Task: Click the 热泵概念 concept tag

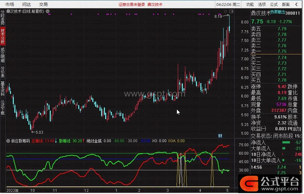Action: tap(278, 12)
